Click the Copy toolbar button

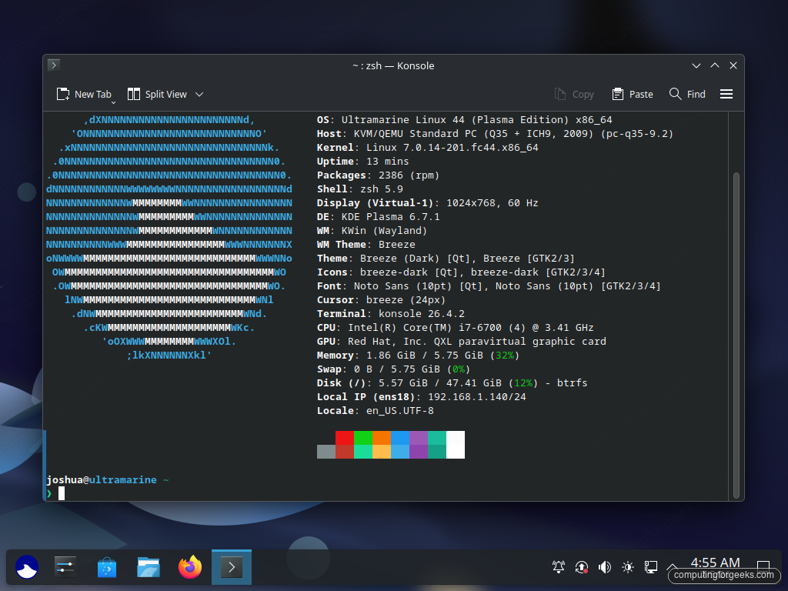pyautogui.click(x=574, y=95)
